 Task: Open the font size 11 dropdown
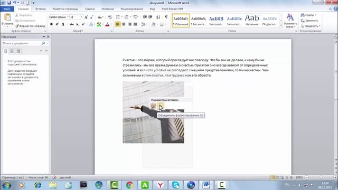(81, 17)
